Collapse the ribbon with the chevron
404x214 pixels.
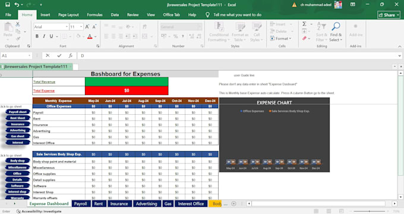(x=400, y=46)
